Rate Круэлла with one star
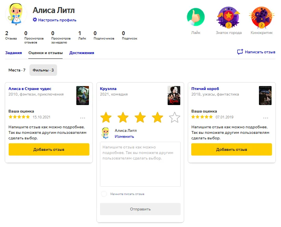This screenshot has height=227, width=281. coord(106,117)
